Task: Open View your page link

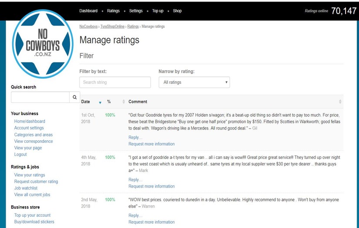Action: tap(28, 148)
